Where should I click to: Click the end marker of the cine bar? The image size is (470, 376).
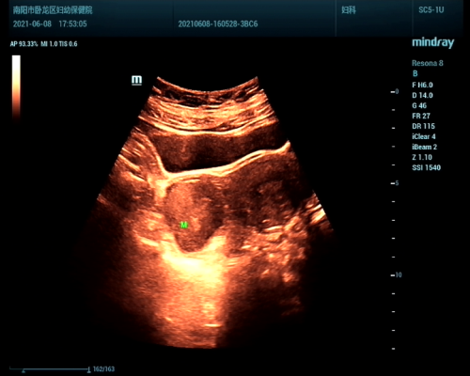pyautogui.click(x=89, y=369)
